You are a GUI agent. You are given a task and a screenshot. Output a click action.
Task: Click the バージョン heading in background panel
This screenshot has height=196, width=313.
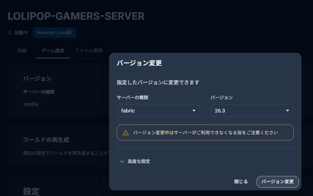pos(37,78)
